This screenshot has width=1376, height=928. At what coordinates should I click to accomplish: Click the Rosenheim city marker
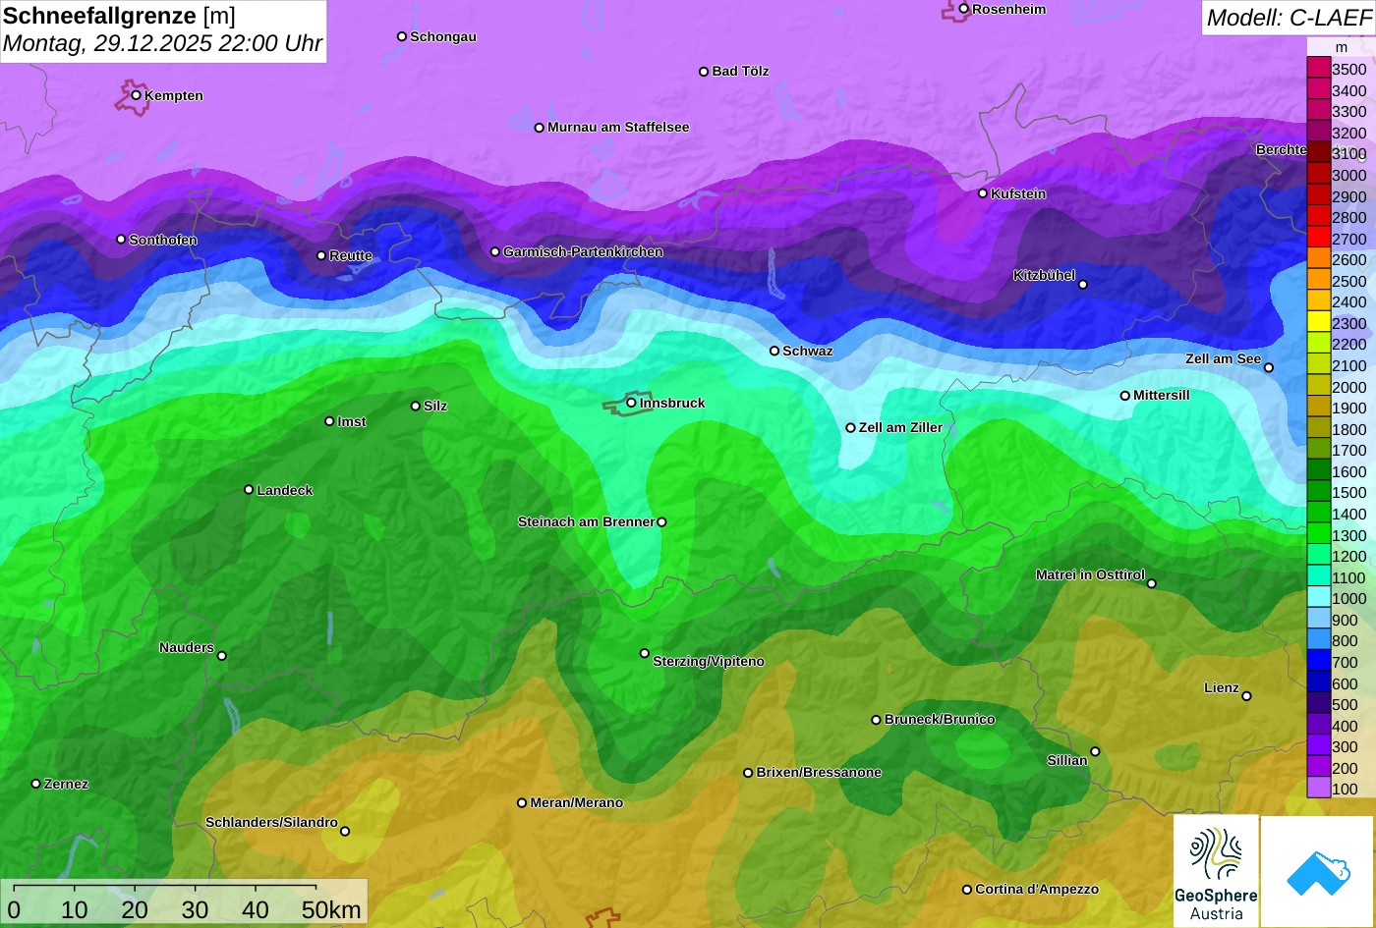(x=963, y=9)
